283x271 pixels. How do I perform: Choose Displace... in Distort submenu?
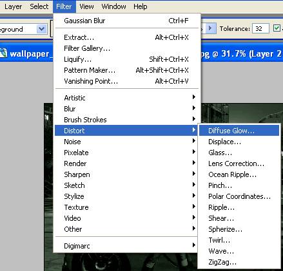pos(239,142)
